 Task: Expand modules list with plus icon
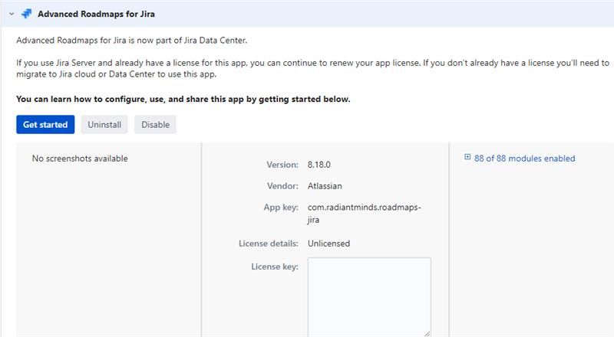pos(467,157)
